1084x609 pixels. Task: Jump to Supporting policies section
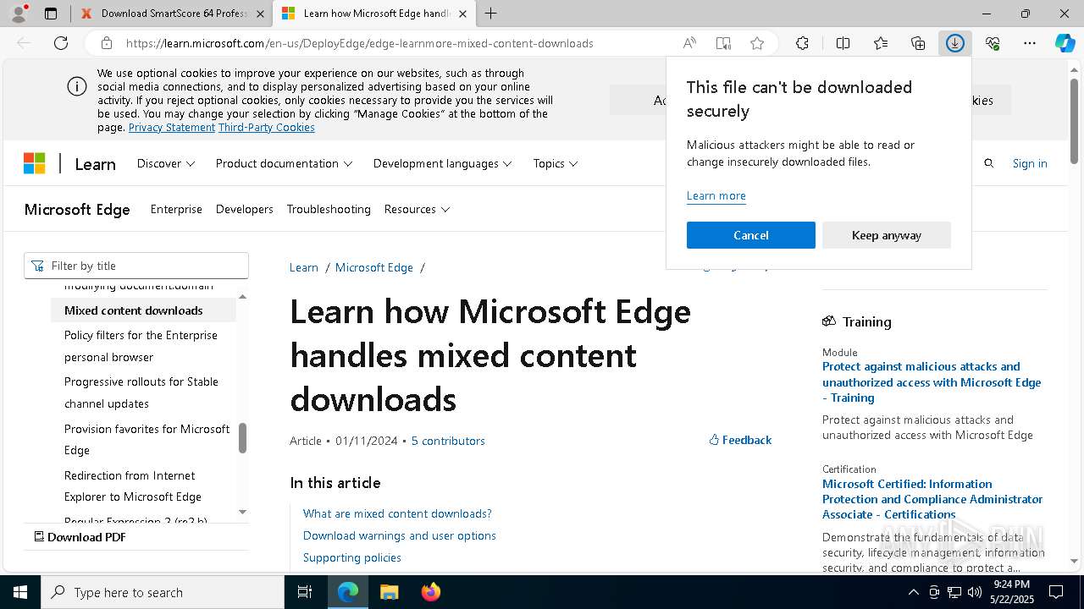click(352, 557)
